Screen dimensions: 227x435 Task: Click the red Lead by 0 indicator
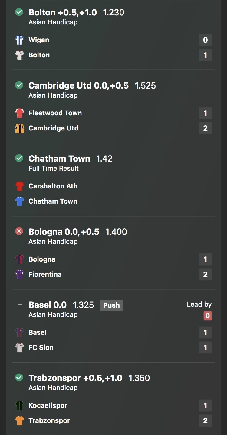coord(207,316)
